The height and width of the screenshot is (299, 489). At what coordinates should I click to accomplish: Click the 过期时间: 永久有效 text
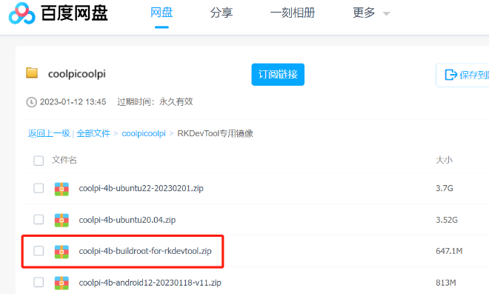click(155, 102)
